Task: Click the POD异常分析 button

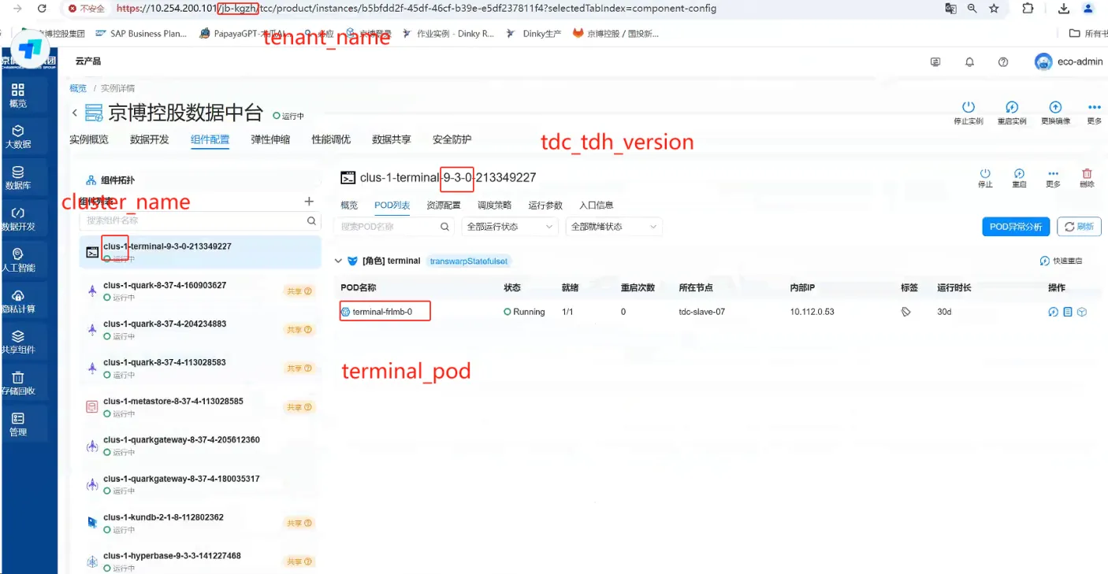Action: pyautogui.click(x=1015, y=227)
